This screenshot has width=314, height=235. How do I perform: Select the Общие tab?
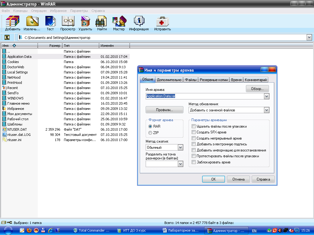[147, 79]
